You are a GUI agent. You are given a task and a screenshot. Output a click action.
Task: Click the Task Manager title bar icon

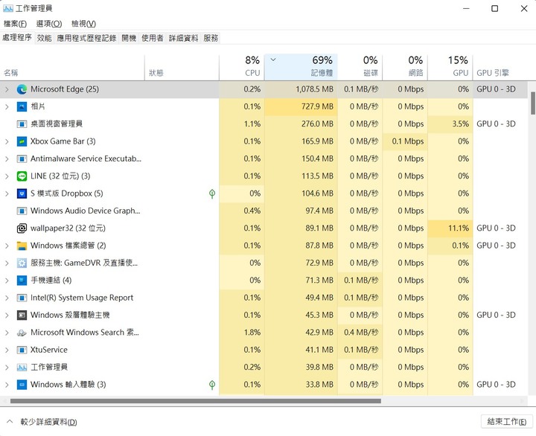pyautogui.click(x=8, y=8)
